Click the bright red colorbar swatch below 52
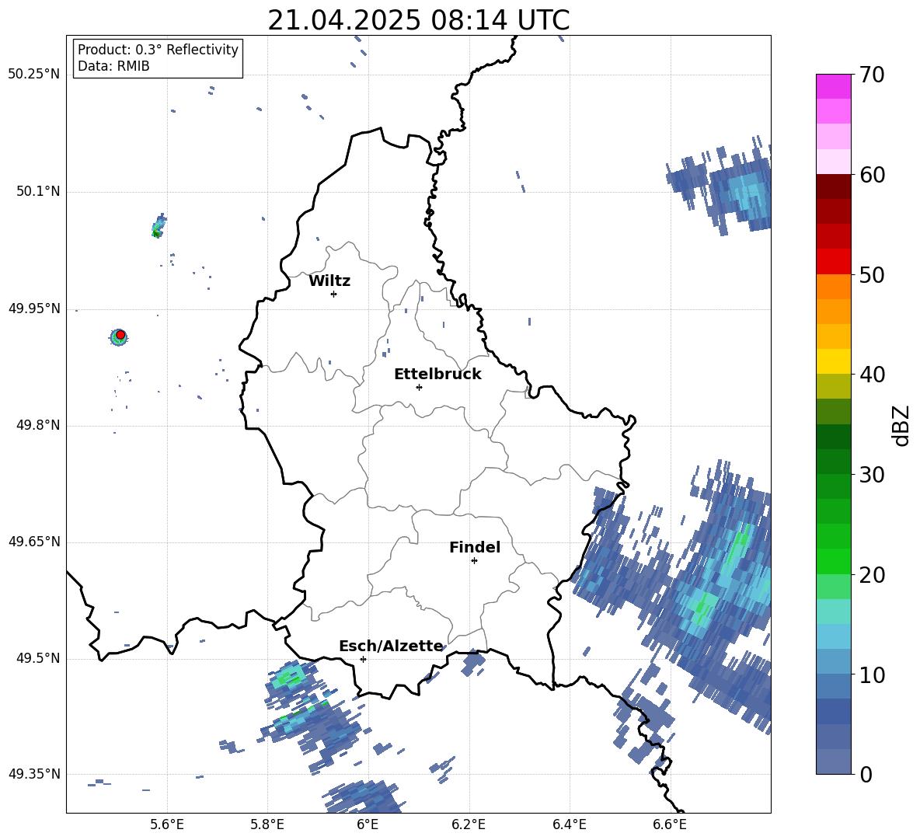 click(x=833, y=262)
